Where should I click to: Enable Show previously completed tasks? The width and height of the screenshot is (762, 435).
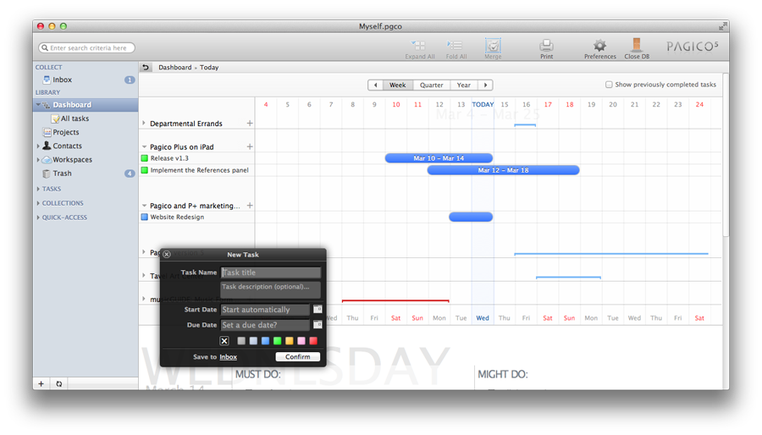pos(609,85)
